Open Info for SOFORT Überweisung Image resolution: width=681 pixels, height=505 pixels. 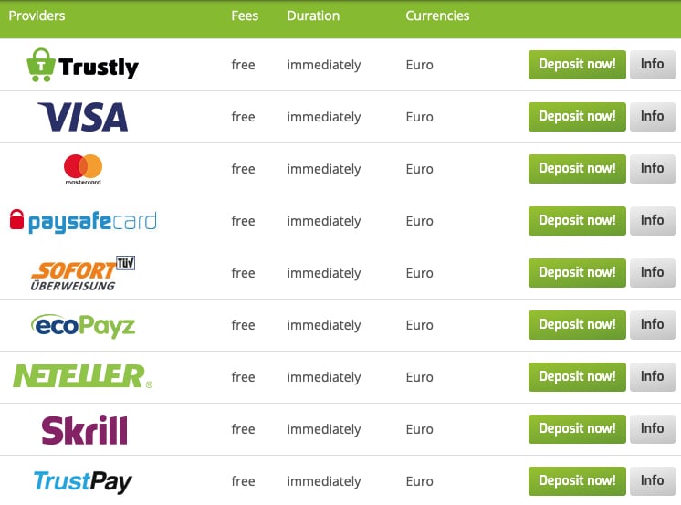pos(653,273)
